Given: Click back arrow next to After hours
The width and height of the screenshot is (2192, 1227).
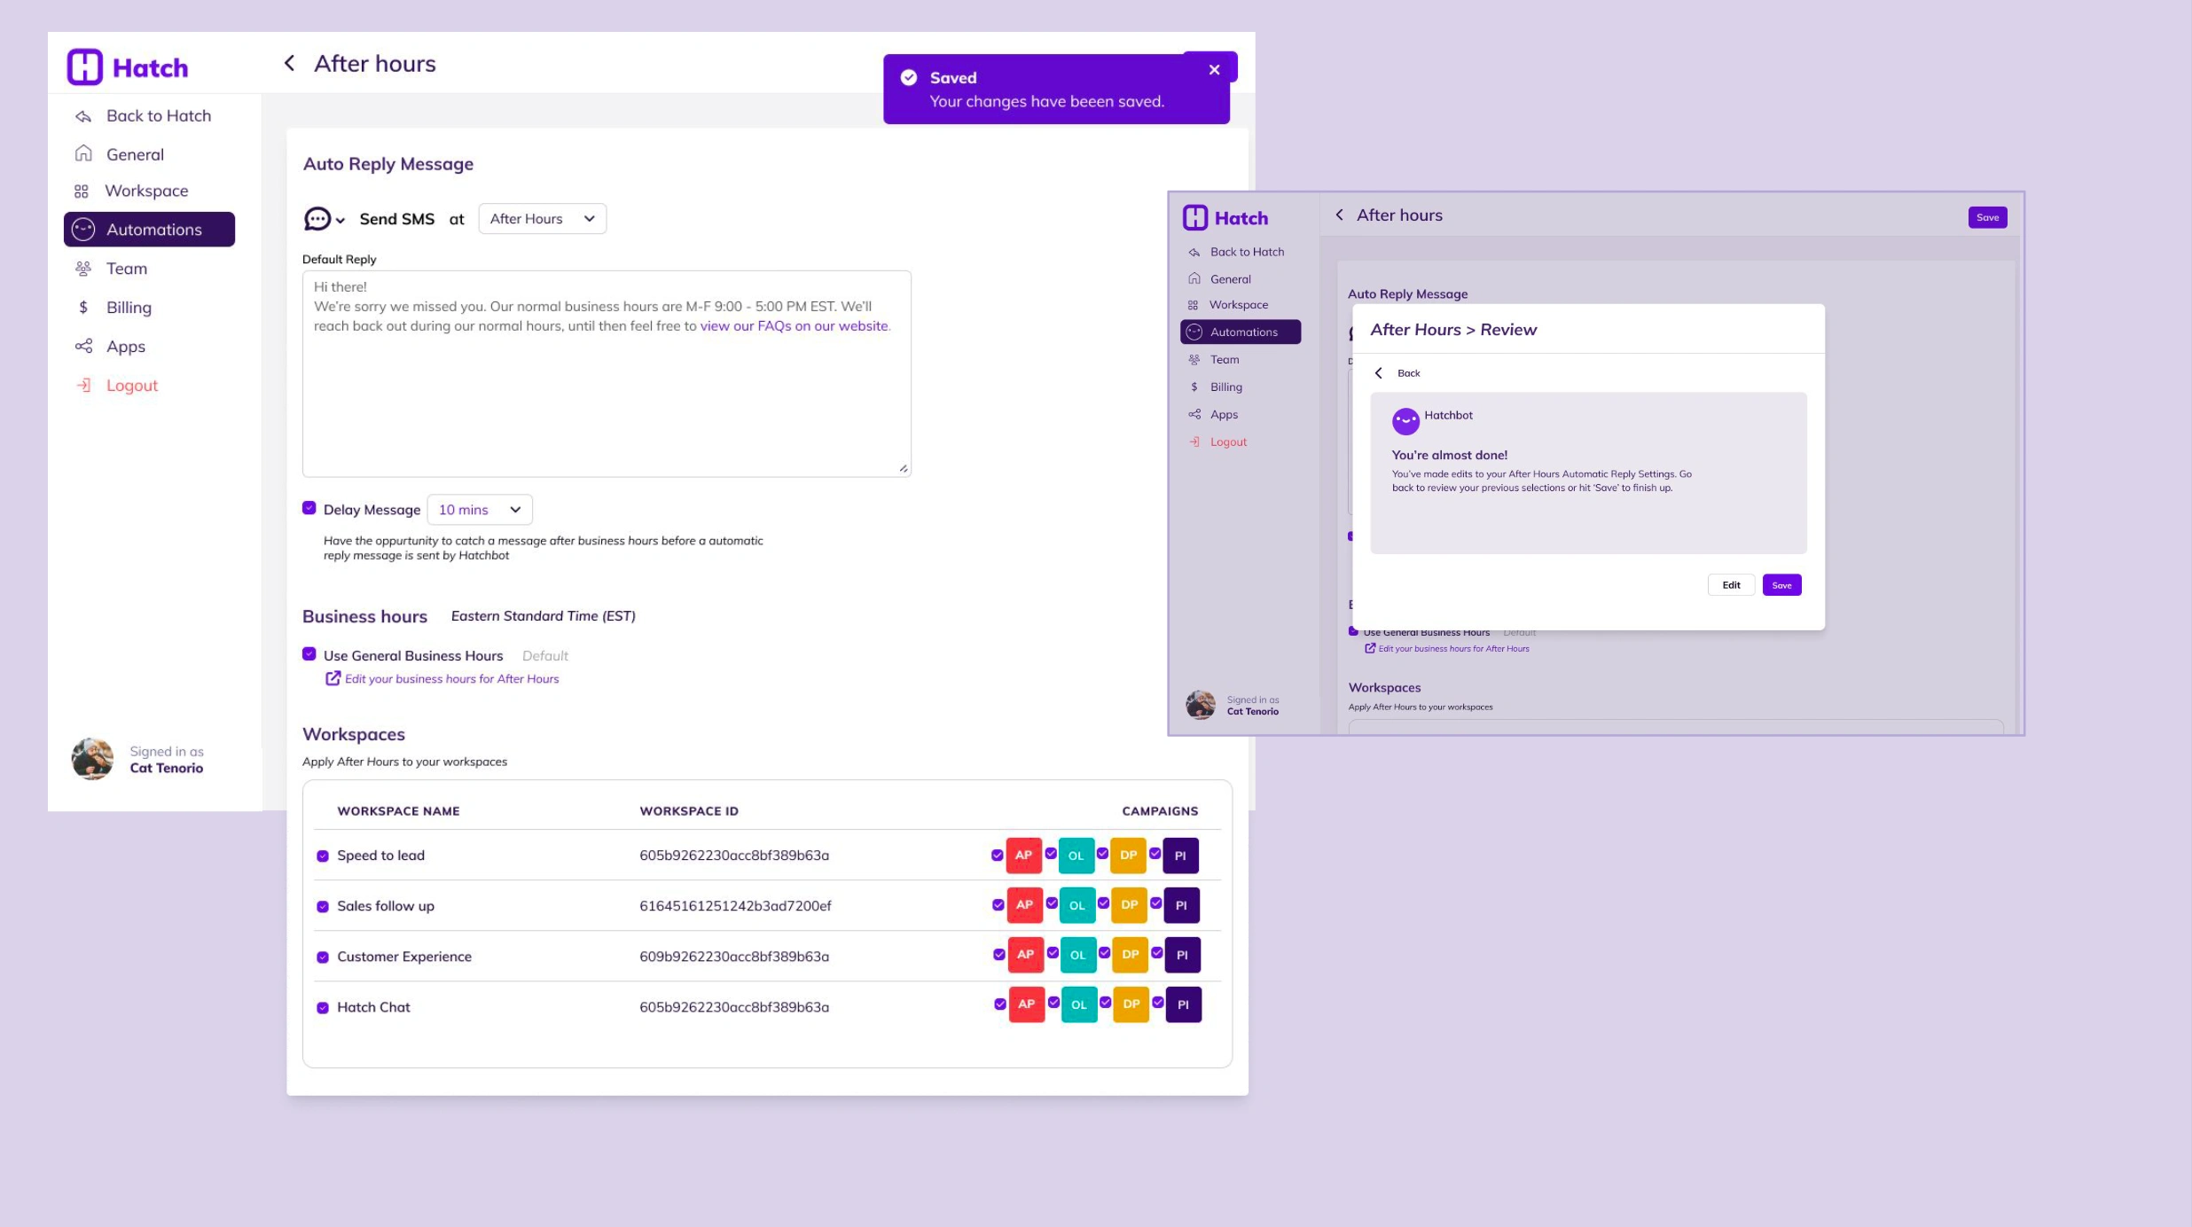Looking at the screenshot, I should coord(289,64).
